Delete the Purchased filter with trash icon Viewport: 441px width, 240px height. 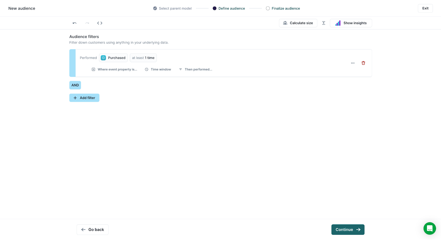point(363,63)
